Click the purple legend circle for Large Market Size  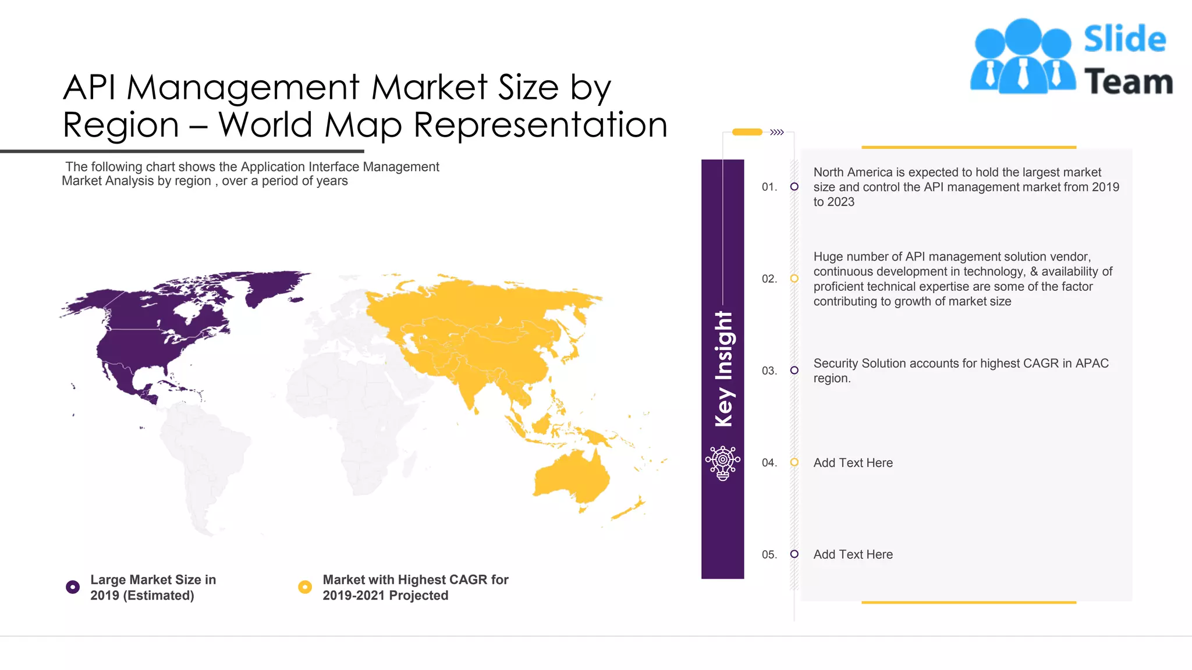(x=73, y=587)
